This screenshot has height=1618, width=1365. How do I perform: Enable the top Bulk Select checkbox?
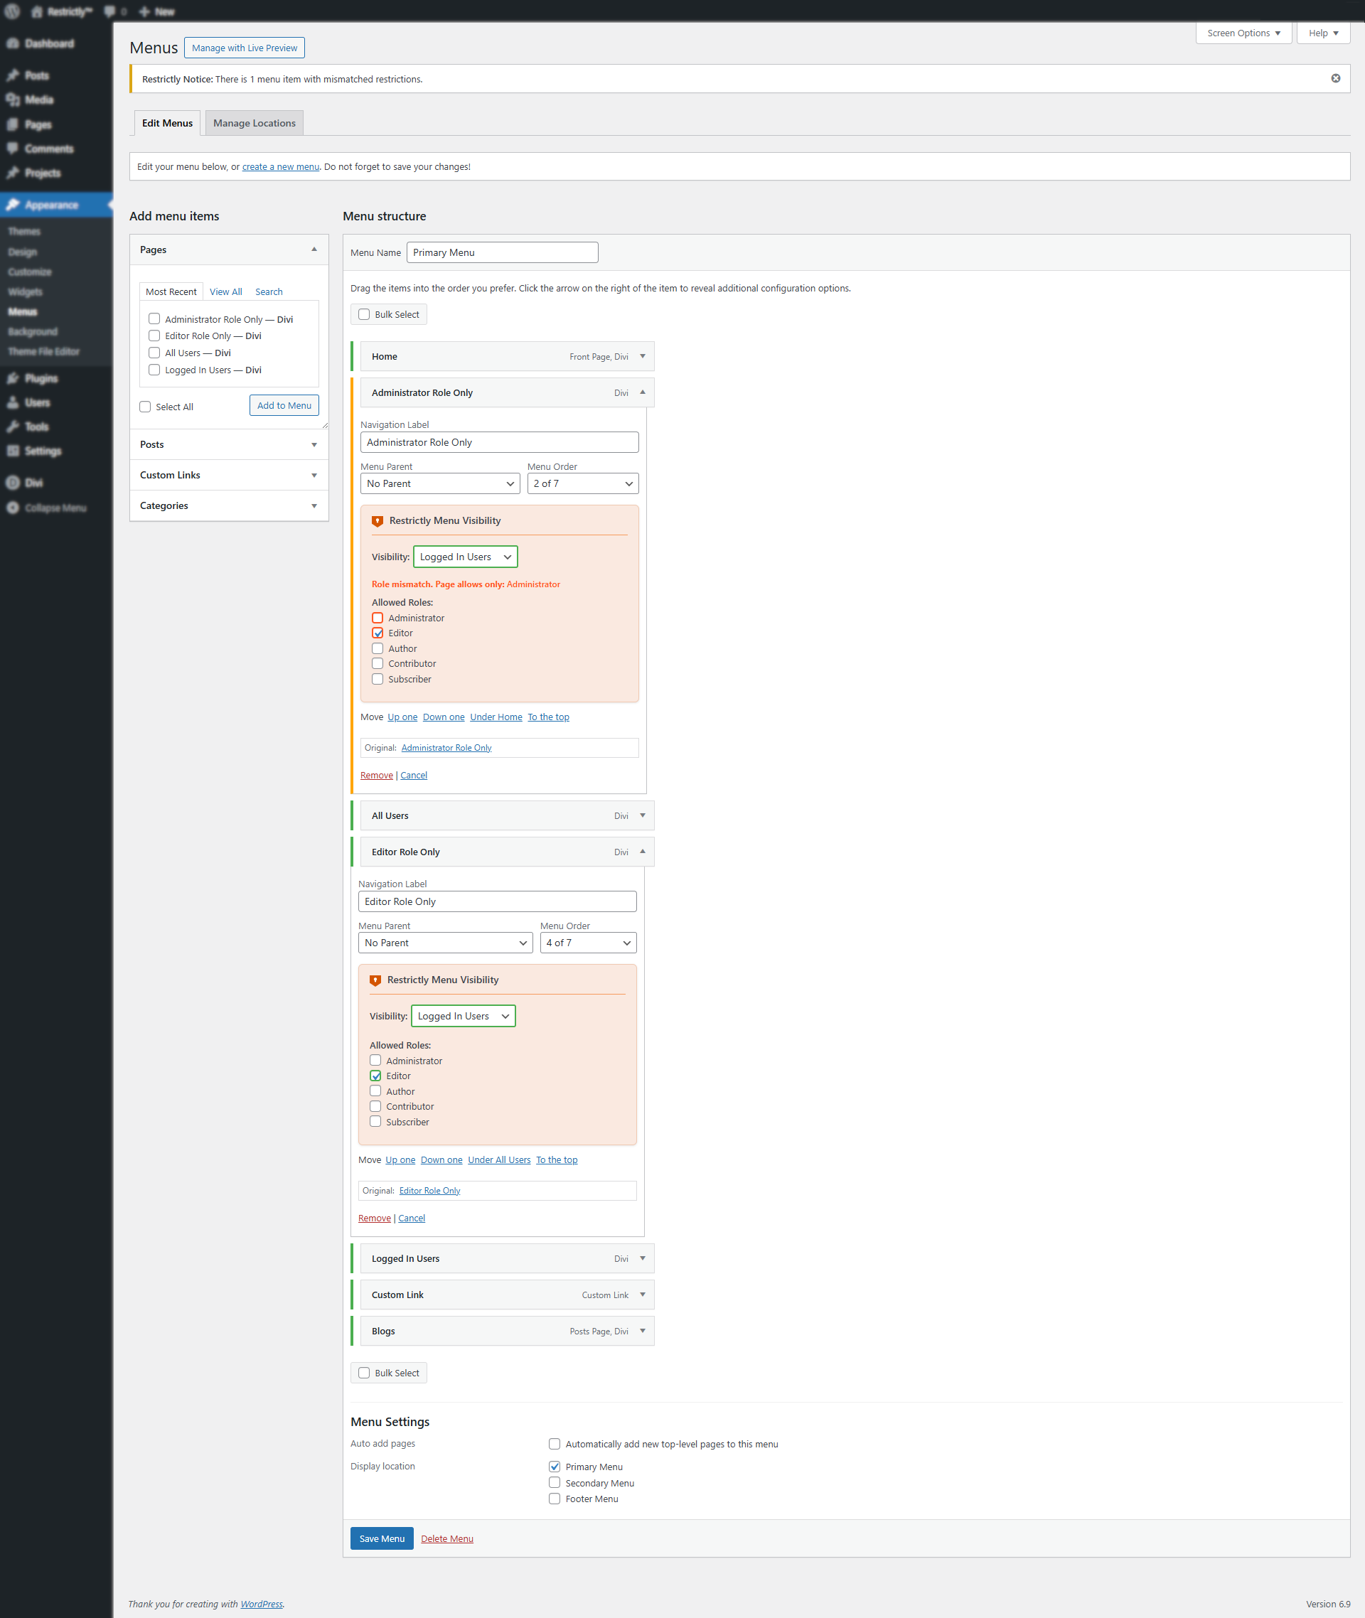364,314
